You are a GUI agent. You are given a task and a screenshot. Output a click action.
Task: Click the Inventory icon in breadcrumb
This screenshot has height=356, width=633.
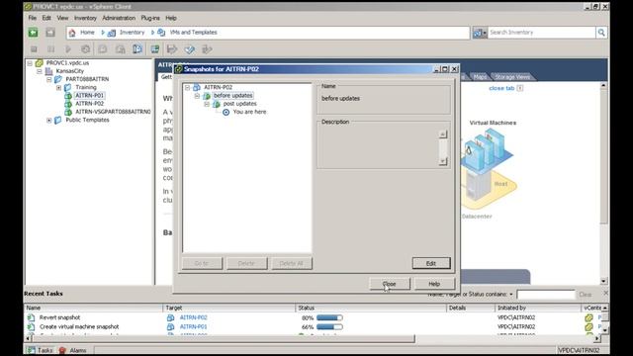(112, 33)
